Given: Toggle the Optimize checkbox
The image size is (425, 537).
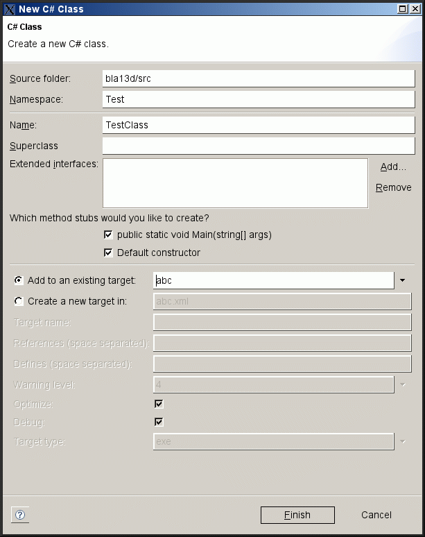Looking at the screenshot, I should click(x=159, y=404).
